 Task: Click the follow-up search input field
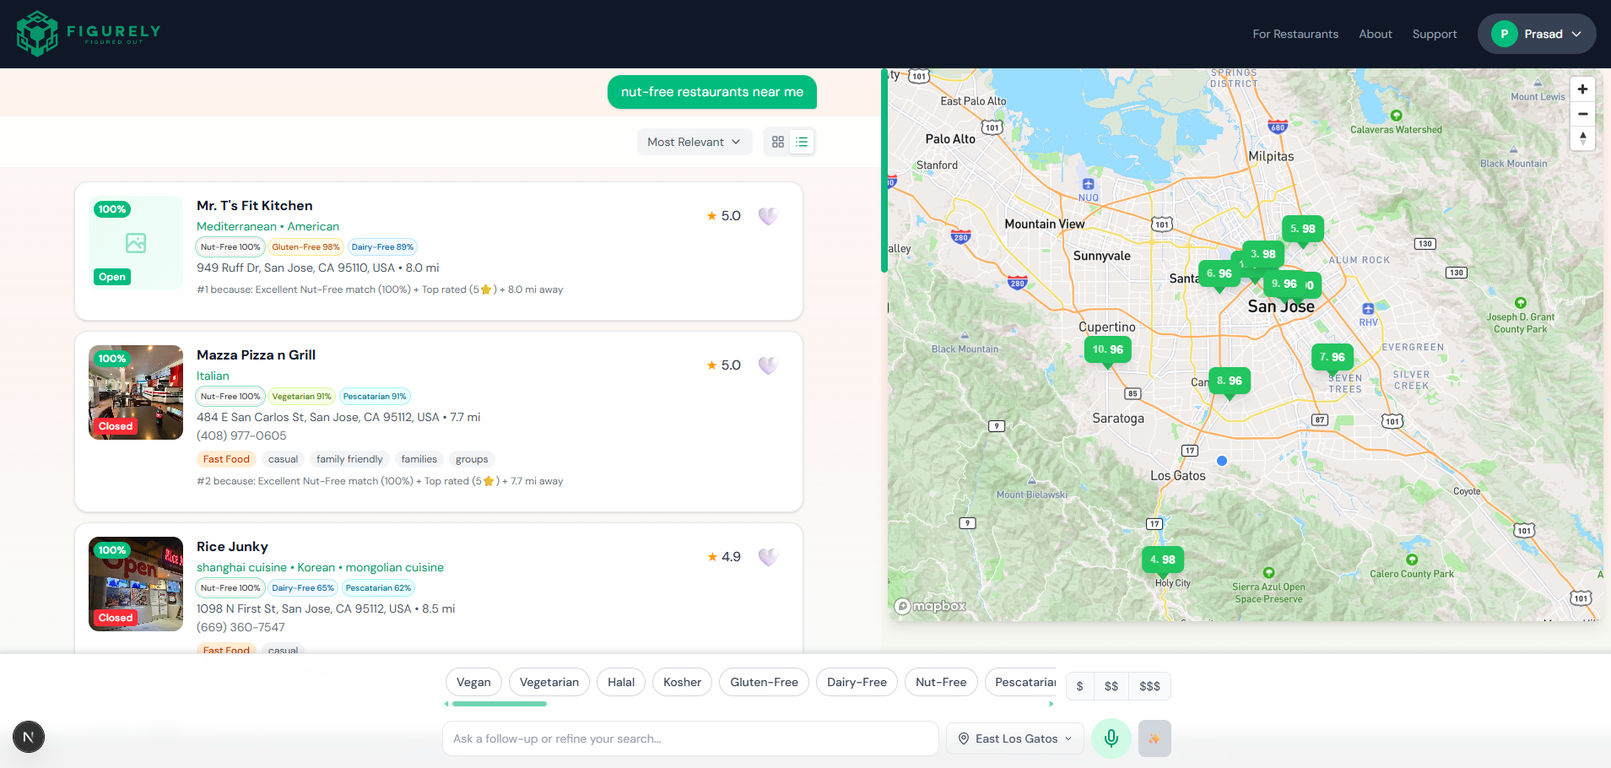coord(689,738)
